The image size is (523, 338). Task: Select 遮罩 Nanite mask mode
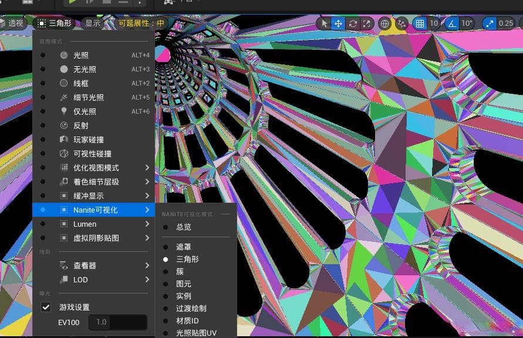click(x=196, y=247)
